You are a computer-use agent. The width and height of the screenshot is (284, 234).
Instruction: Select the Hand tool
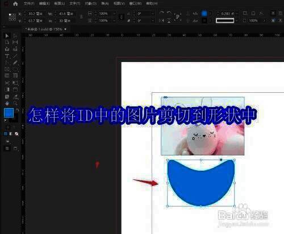pos(7,103)
